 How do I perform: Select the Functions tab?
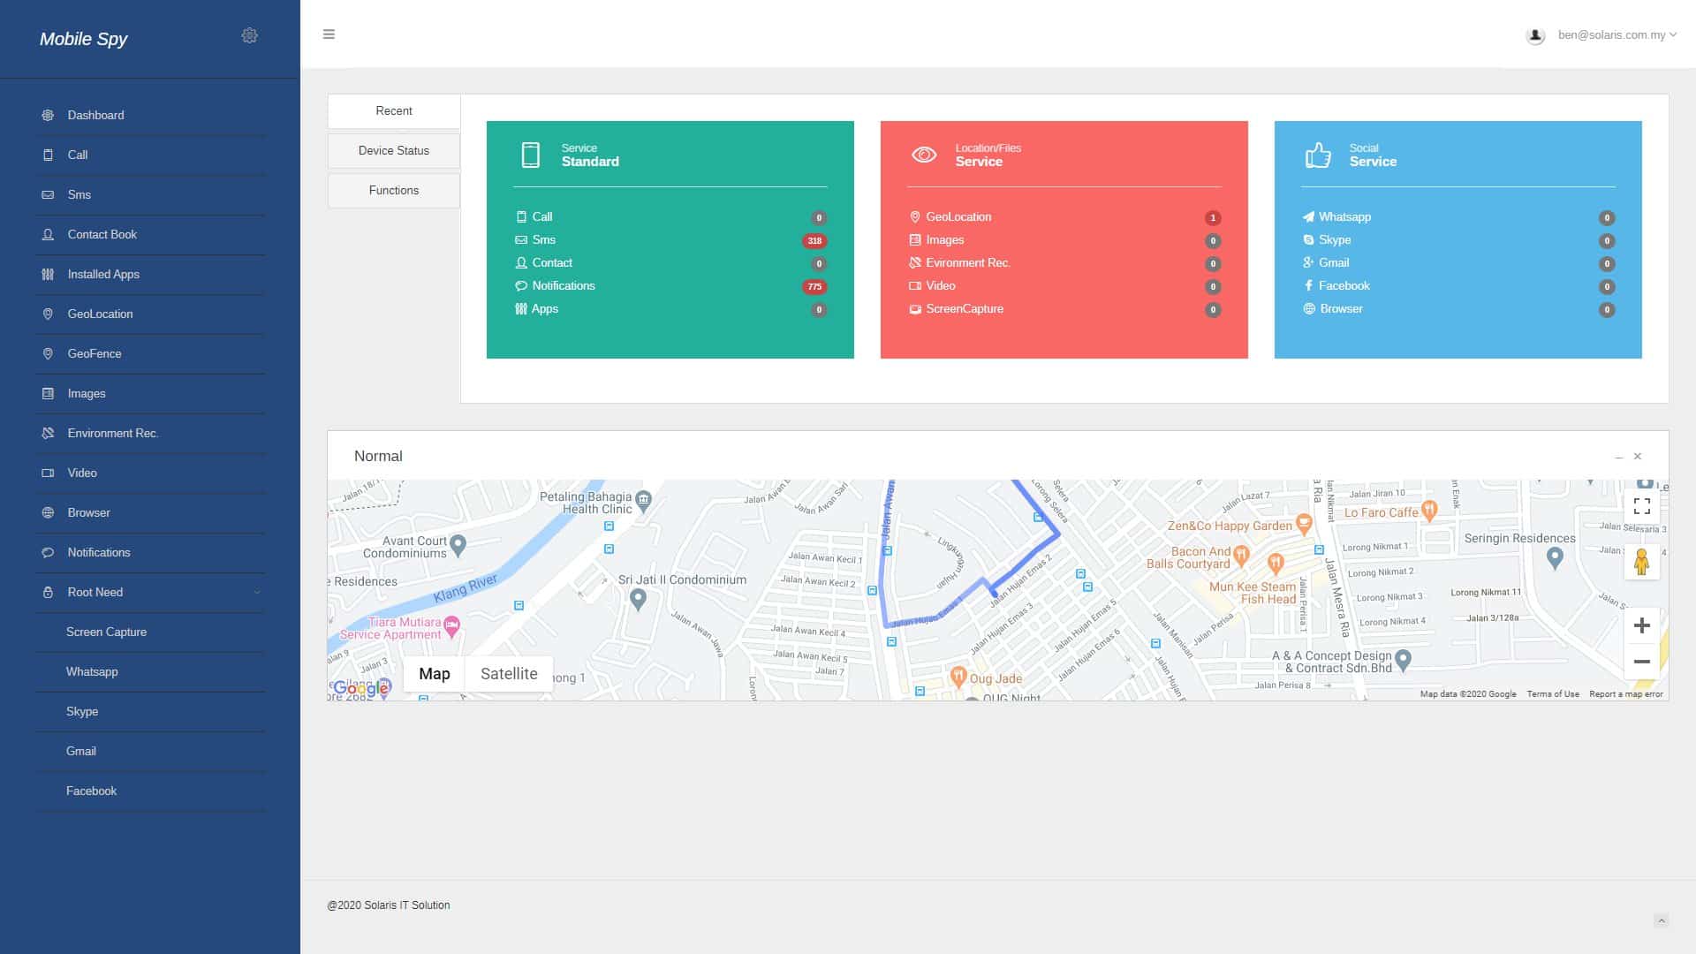[x=394, y=191]
